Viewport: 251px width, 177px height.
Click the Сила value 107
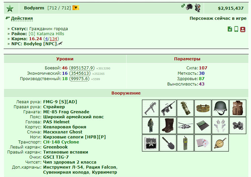[203, 68]
